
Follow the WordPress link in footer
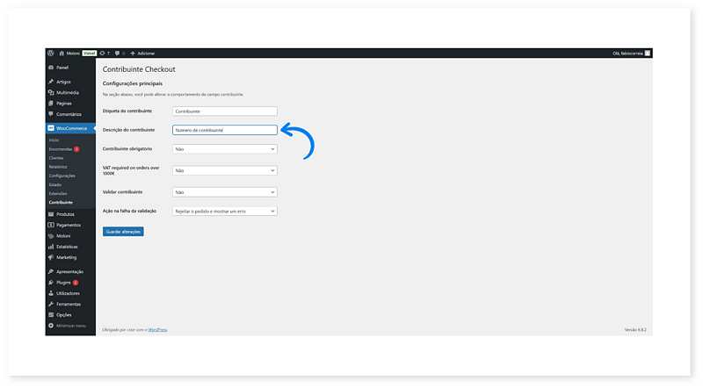coord(157,330)
